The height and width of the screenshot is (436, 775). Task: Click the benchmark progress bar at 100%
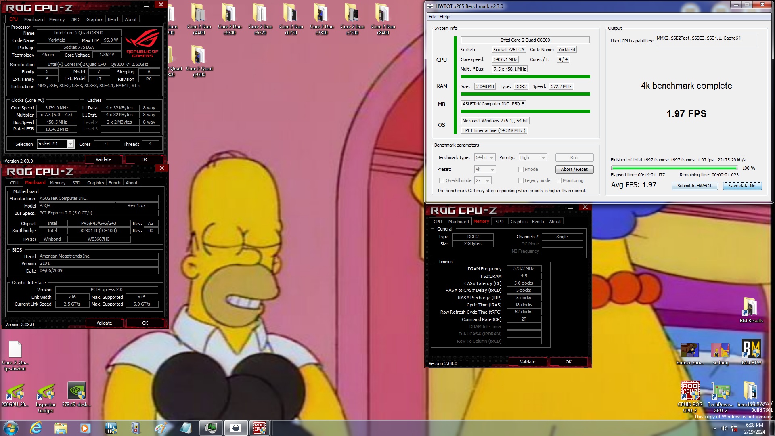[674, 168]
